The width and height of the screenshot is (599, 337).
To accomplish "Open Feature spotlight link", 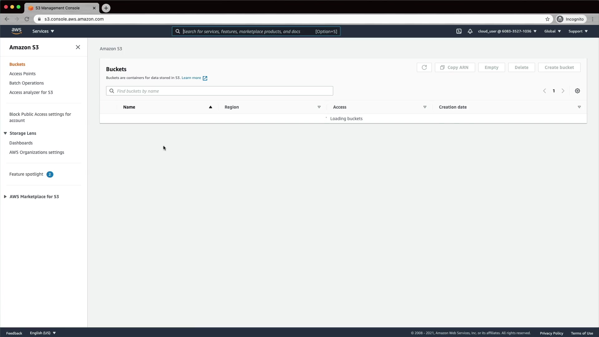I will (26, 174).
